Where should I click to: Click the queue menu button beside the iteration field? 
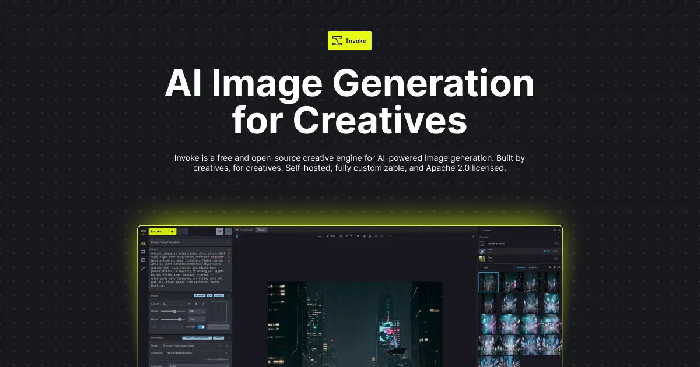220,231
